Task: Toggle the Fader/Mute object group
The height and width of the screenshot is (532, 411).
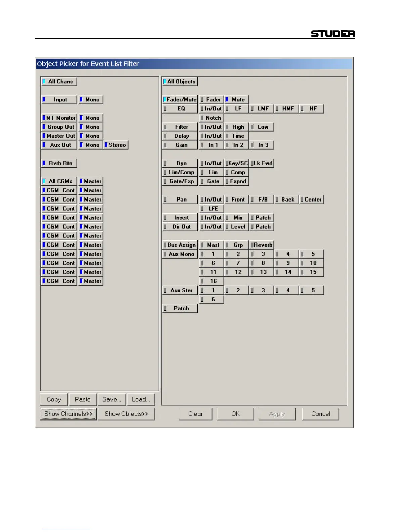Action: 180,100
